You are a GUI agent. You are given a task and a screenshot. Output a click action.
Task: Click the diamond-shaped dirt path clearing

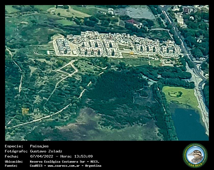pos(67,69)
